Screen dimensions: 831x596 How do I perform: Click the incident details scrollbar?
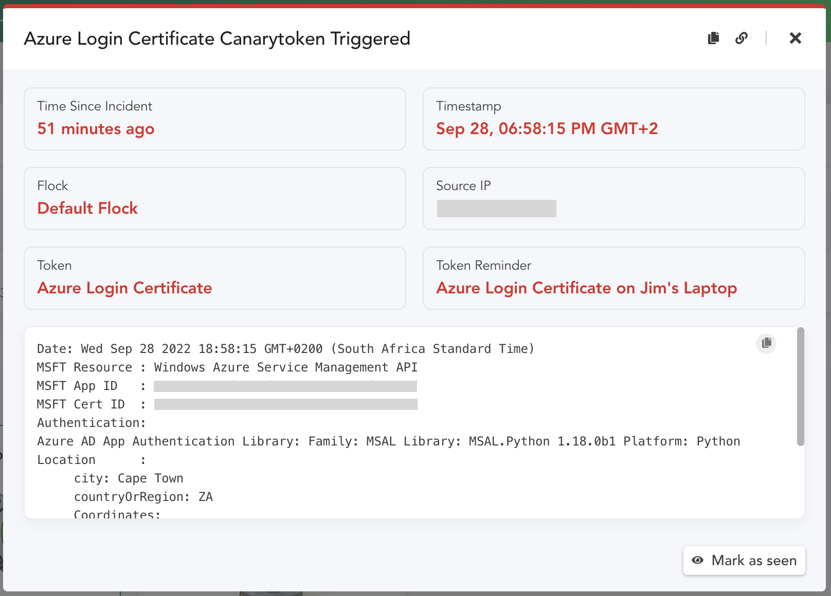(x=800, y=386)
